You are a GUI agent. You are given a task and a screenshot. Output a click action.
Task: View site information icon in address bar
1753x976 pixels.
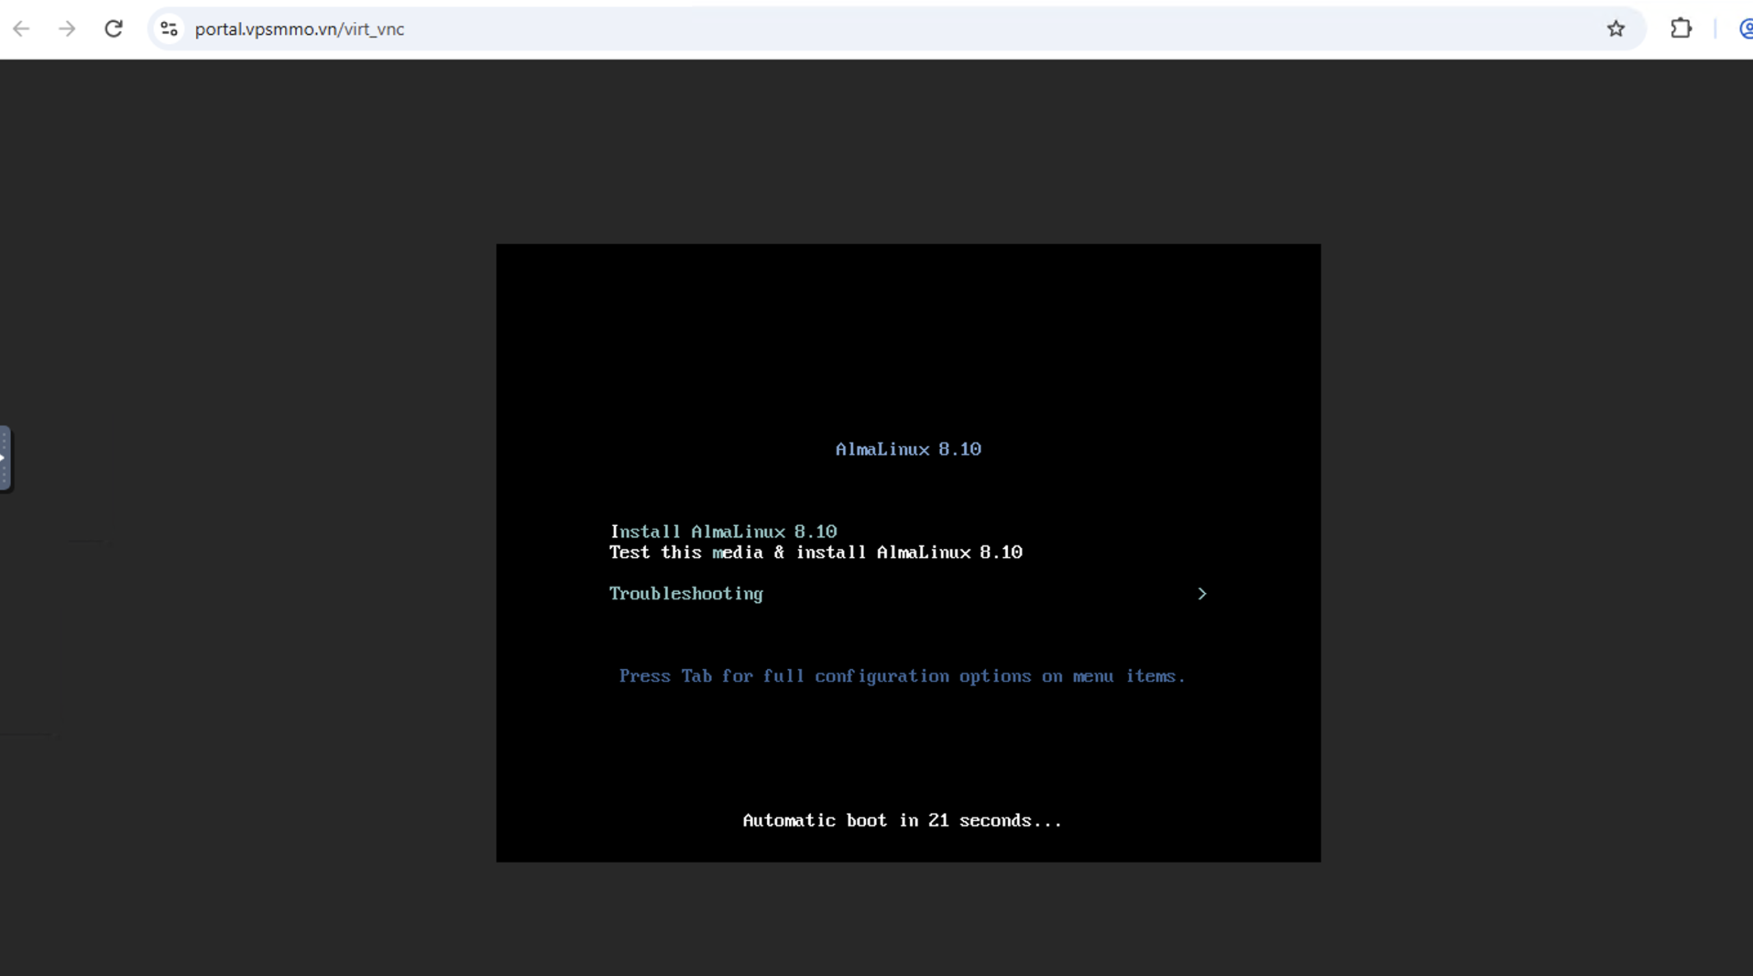pyautogui.click(x=169, y=29)
